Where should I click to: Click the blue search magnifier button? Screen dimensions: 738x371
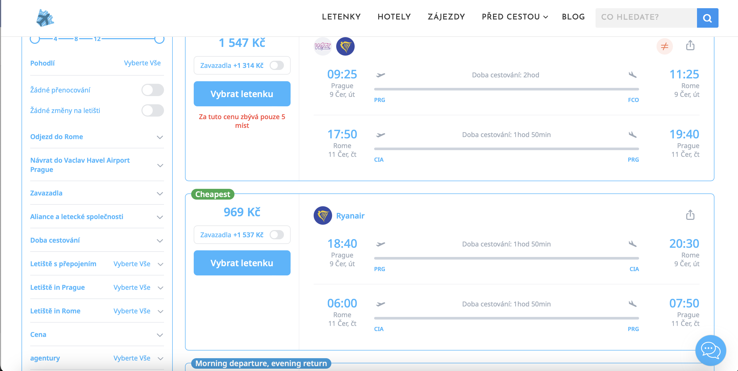tap(707, 18)
